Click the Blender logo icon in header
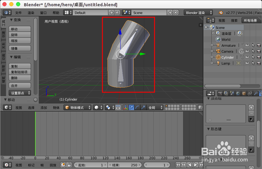Screen dimensions: 262x169 point(221,13)
